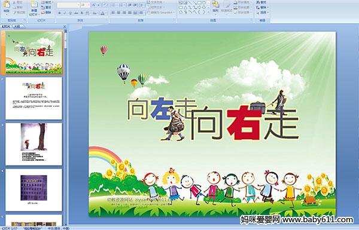Select the Format Painter tool
The image size is (359, 230).
click(19, 13)
